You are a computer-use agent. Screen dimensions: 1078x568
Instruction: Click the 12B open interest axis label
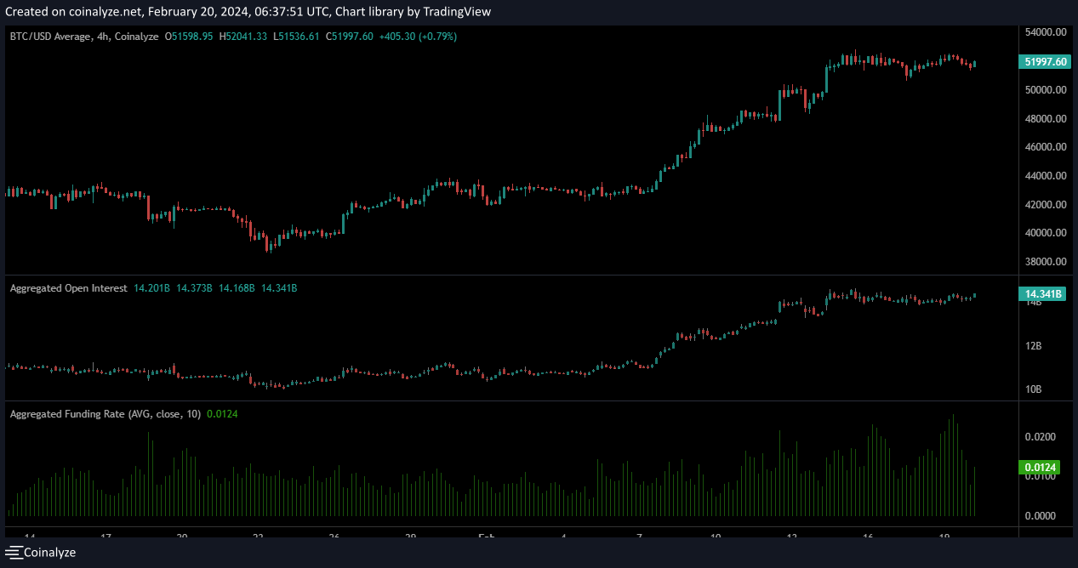1034,346
